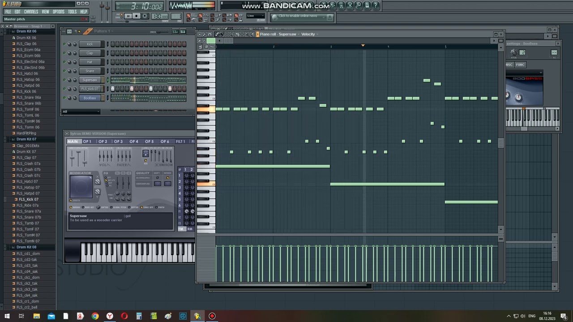Click the Kick channel button
The image size is (573, 322).
[90, 44]
